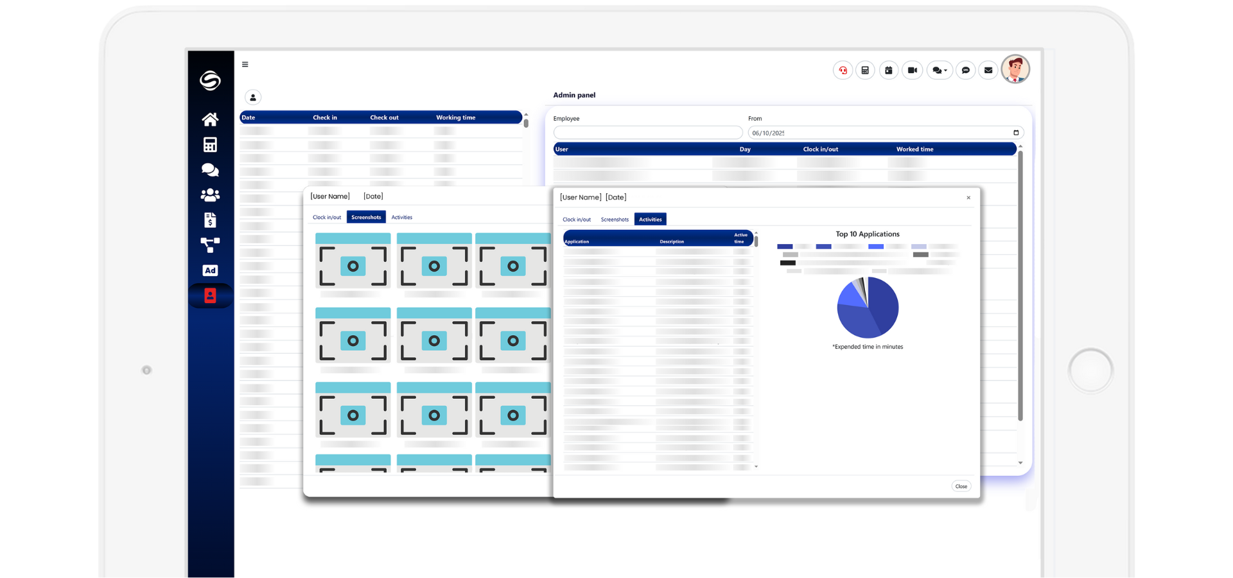Open the Home page in sidebar
Screen dimensions: 1233x578
(210, 119)
